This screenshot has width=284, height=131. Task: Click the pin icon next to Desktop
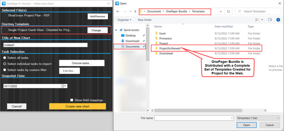coord(144,36)
